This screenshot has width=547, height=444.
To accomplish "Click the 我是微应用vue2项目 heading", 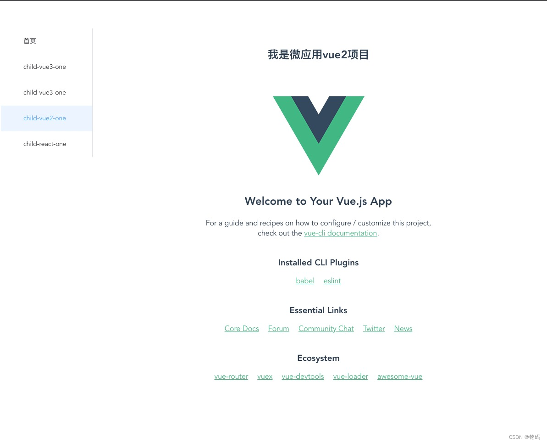I will [318, 55].
